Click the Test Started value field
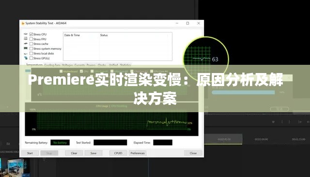 [x=110, y=143]
